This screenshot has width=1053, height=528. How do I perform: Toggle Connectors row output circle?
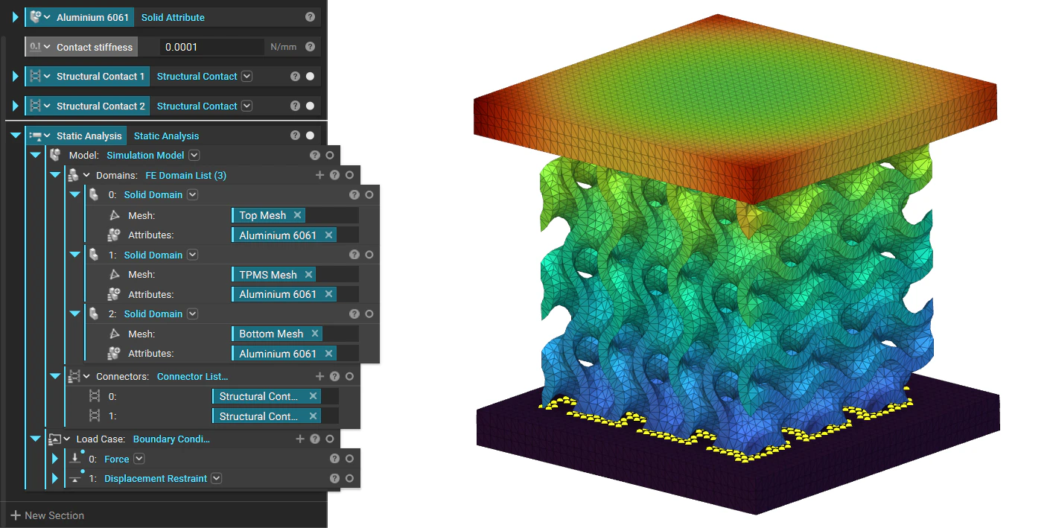click(349, 377)
